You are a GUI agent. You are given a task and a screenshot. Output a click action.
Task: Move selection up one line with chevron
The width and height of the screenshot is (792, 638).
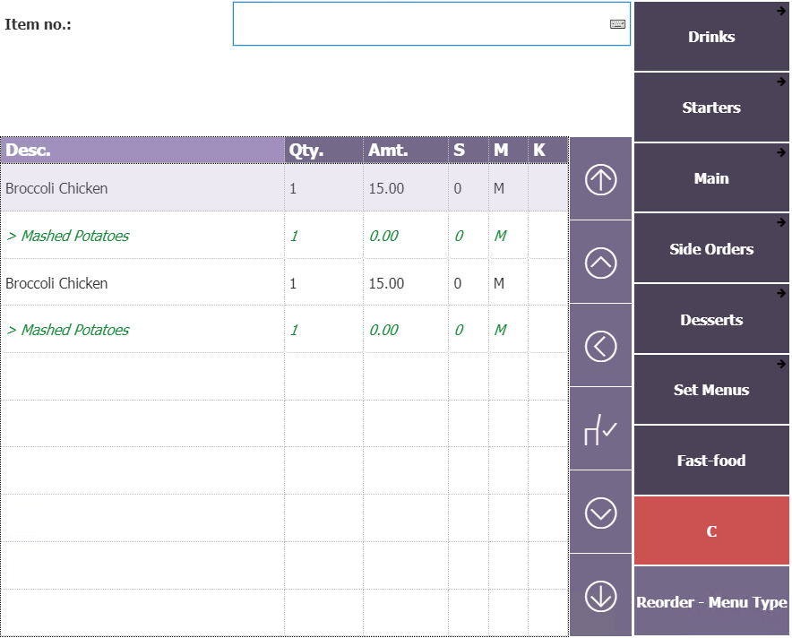tap(600, 263)
